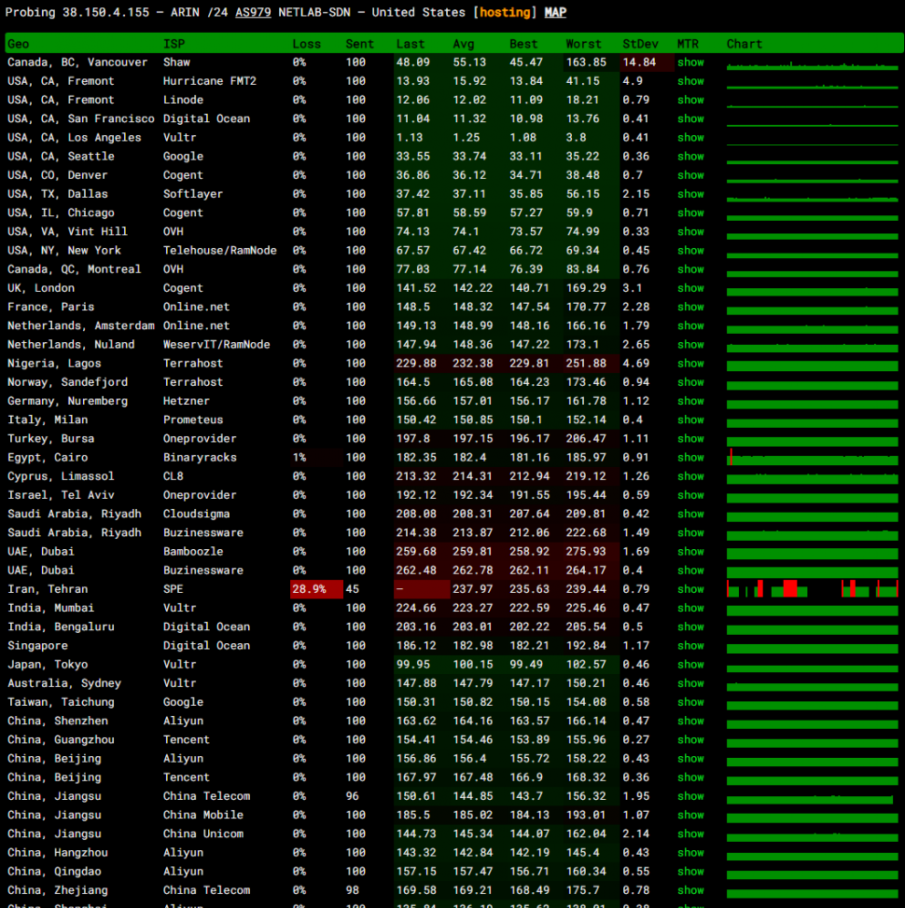Click show in the Taiwan, Taichung row
This screenshot has width=905, height=908.
690,702
